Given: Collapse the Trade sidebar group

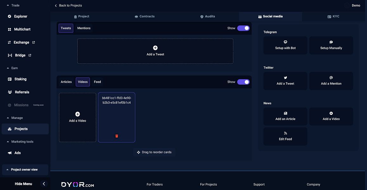Looking at the screenshot, I should [13, 5].
